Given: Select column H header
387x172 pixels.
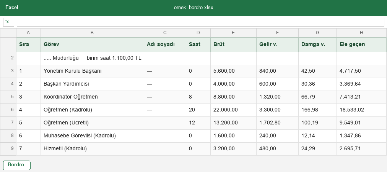Looking at the screenshot, I should point(362,33).
